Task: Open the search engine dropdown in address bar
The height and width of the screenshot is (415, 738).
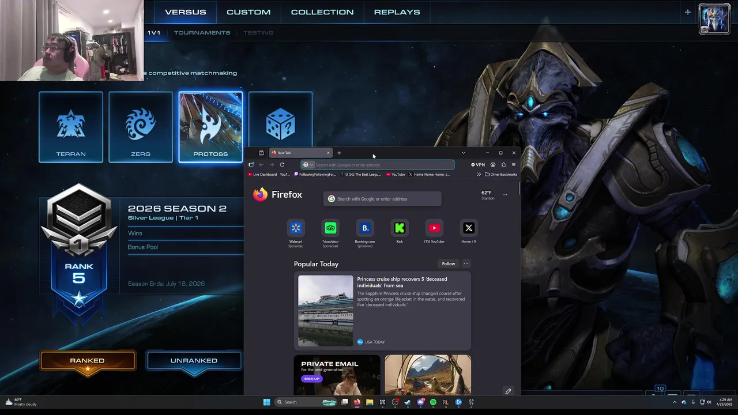Action: 308,165
